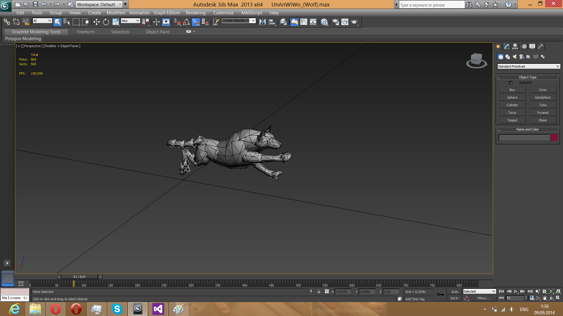This screenshot has width=563, height=316.
Task: Click the Render Setup teapot icon
Action: pyautogui.click(x=335, y=22)
